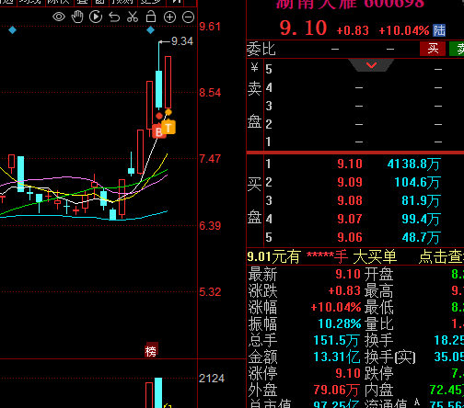Toggle the eye visibility icon above chart

(59, 17)
